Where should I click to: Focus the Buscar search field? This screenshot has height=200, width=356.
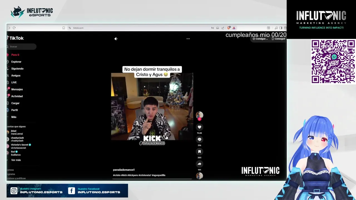[21, 47]
